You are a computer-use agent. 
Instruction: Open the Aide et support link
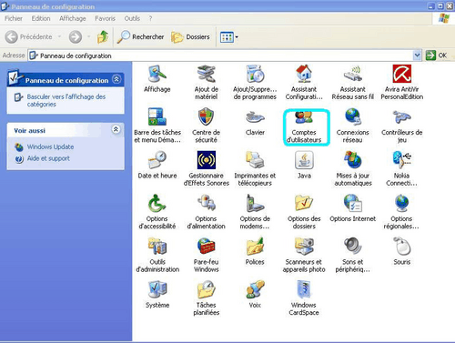coord(48,158)
